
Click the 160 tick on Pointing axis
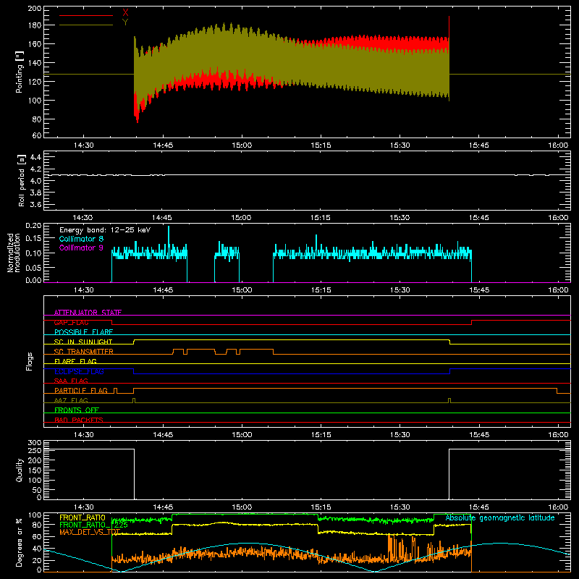pos(34,44)
